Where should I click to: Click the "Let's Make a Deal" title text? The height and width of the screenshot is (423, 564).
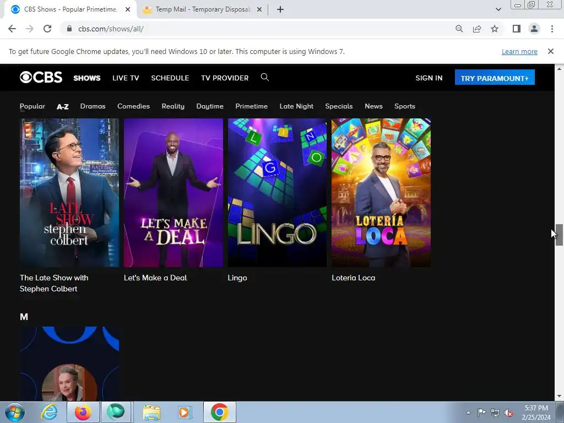(x=155, y=278)
